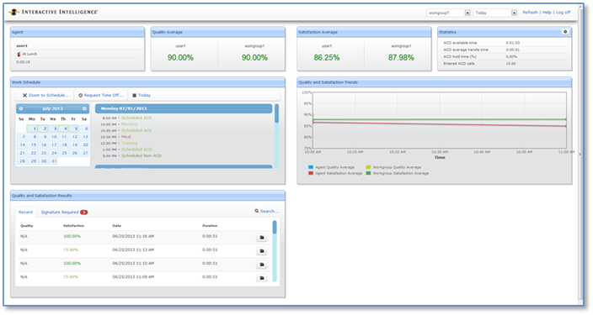Open the Help link
593x315 pixels.
(x=547, y=13)
